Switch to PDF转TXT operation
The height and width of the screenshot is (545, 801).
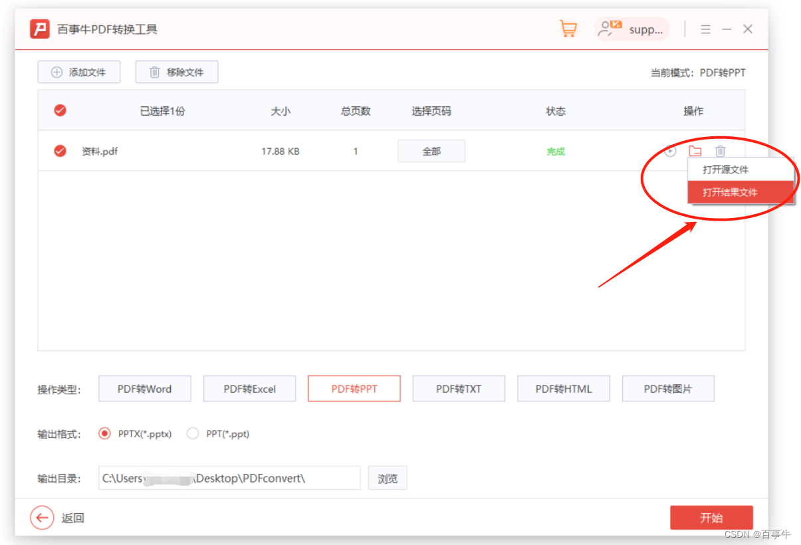coord(459,389)
